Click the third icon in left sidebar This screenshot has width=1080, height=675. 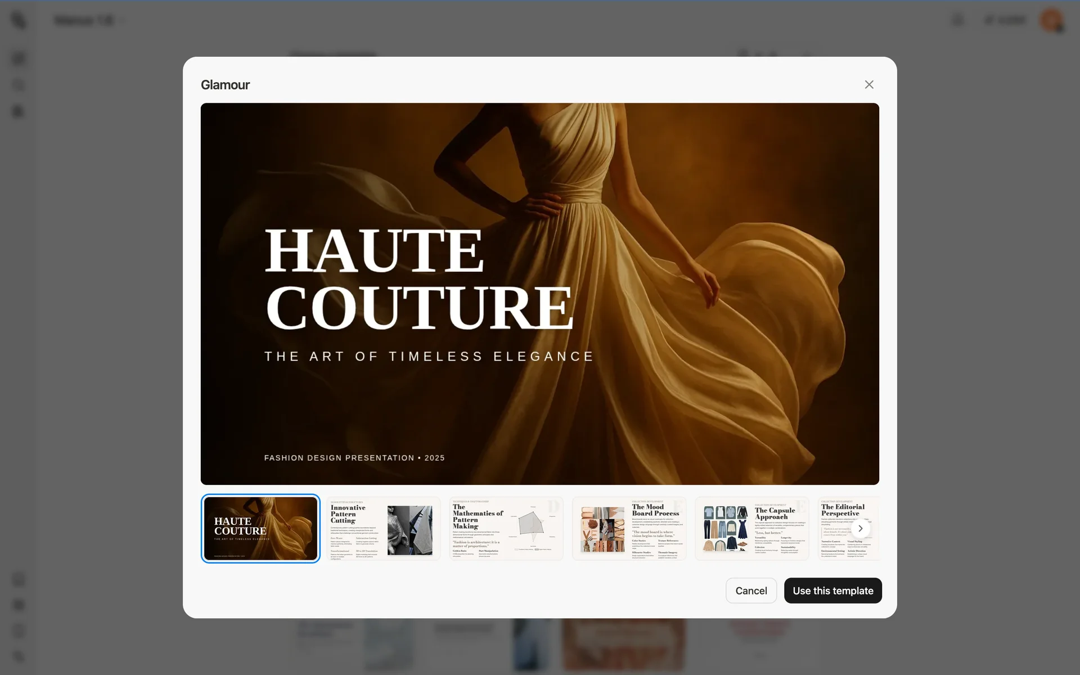tap(19, 111)
